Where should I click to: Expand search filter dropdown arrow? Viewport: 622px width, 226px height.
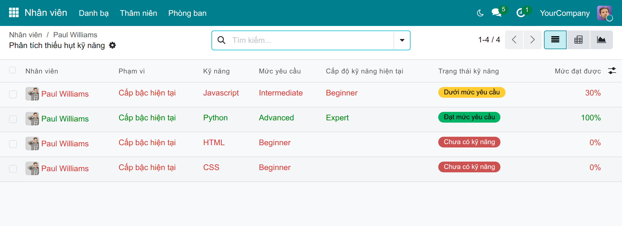(x=402, y=40)
